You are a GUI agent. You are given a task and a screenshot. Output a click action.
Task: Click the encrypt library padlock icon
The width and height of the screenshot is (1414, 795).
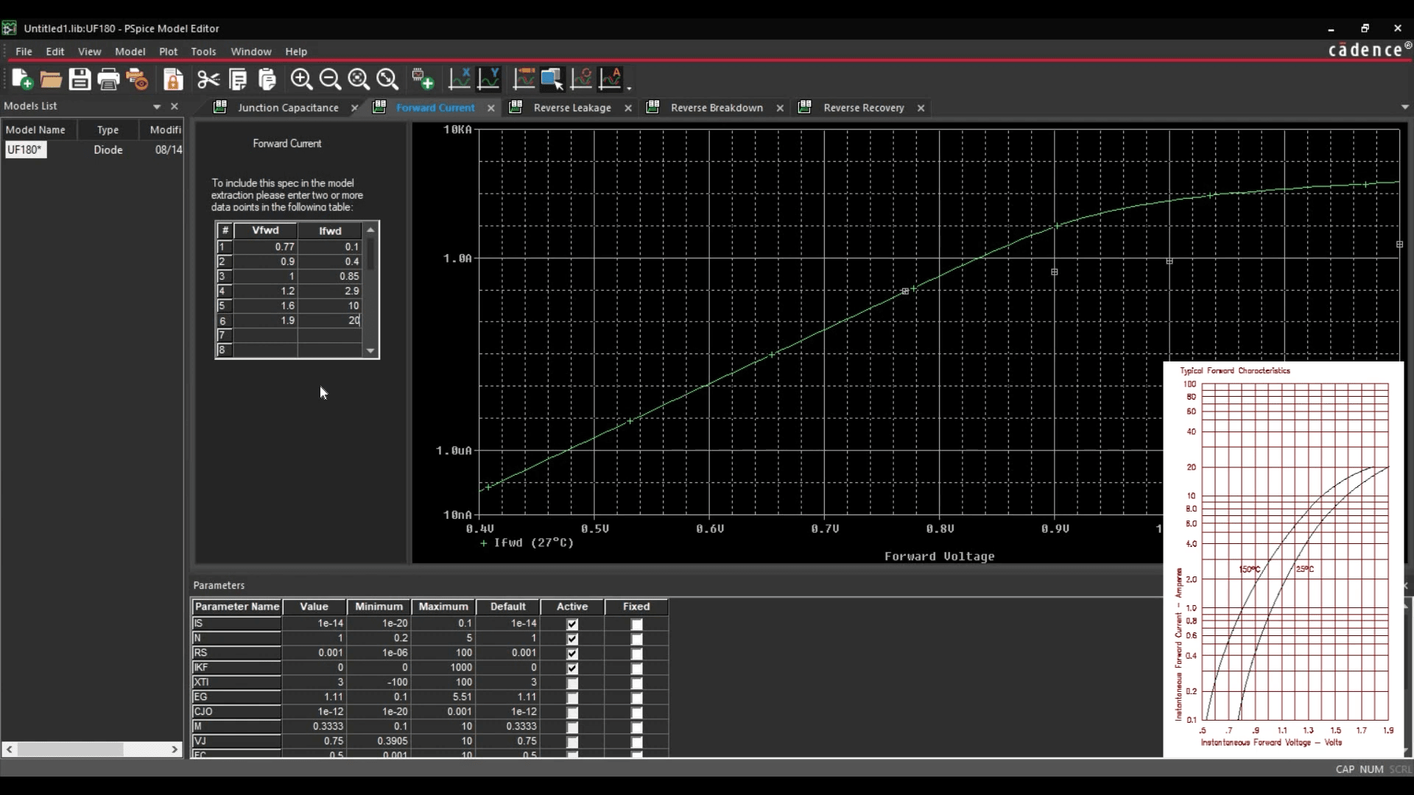(173, 79)
